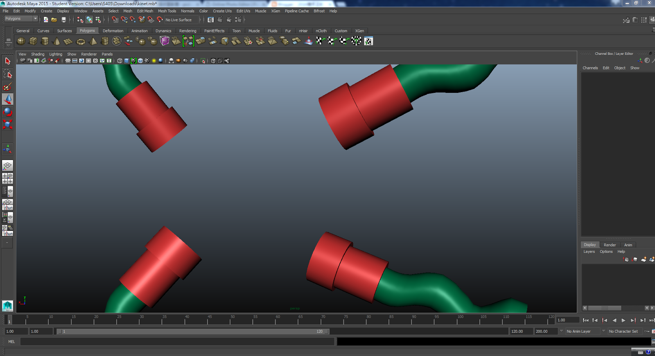This screenshot has width=655, height=356.
Task: Create a polygon torus from the shelf
Action: coord(81,41)
